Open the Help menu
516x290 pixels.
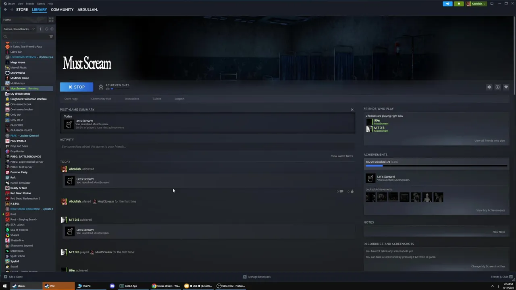[50, 4]
